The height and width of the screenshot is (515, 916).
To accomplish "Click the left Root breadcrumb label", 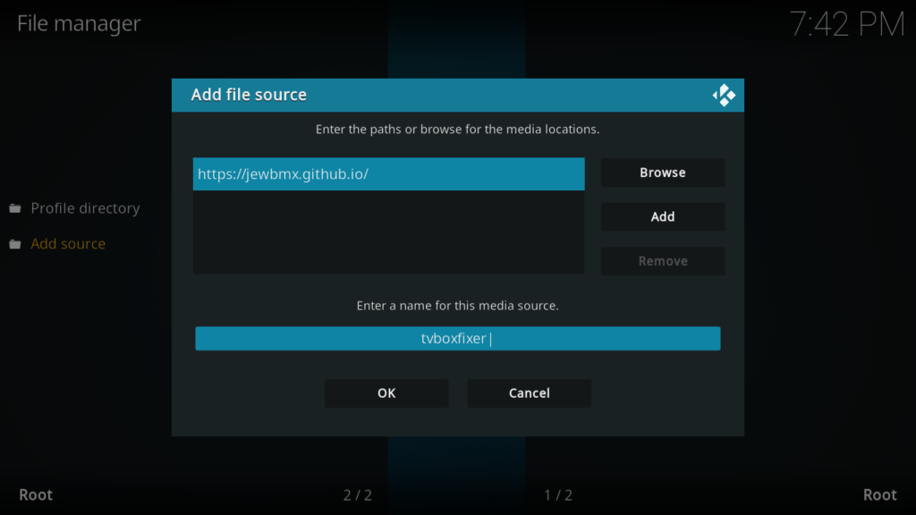I will 37,494.
